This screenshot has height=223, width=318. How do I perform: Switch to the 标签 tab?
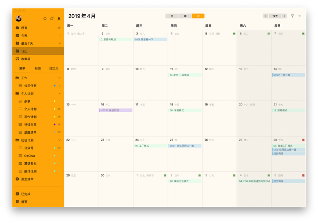[x=38, y=68]
